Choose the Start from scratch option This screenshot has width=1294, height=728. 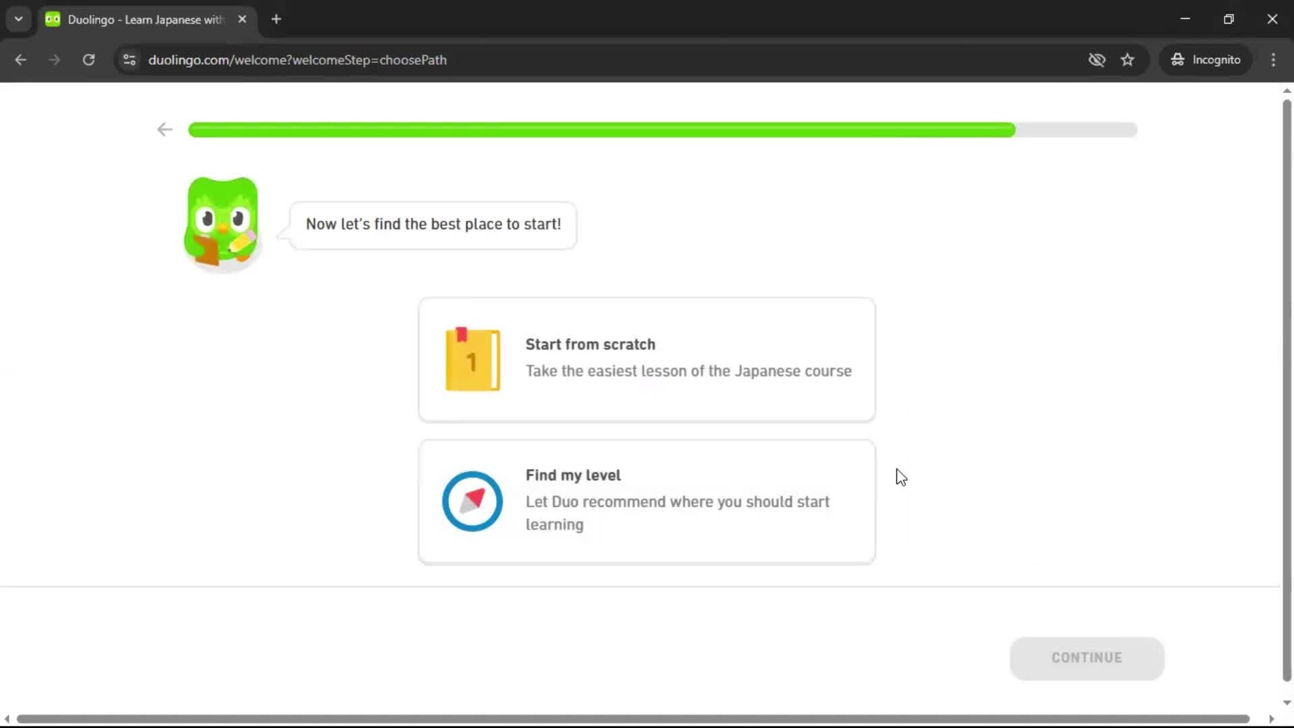(x=646, y=359)
